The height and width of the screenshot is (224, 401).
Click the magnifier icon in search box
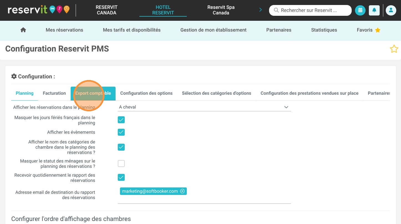click(276, 10)
